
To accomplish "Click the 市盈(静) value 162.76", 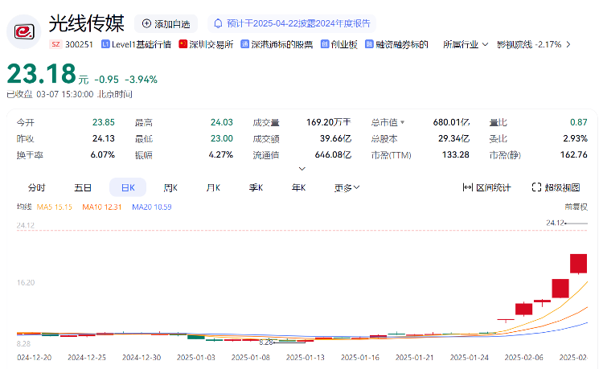I will pyautogui.click(x=574, y=154).
